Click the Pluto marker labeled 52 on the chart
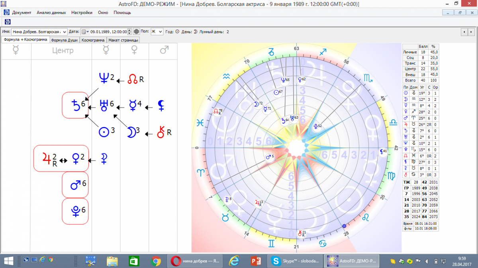Screen dimensions: 478x268 pyautogui.click(x=317, y=126)
